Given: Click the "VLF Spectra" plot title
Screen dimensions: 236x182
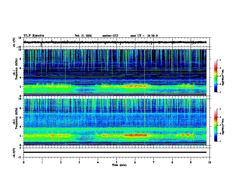Looking at the screenshot, I should pyautogui.click(x=34, y=36).
